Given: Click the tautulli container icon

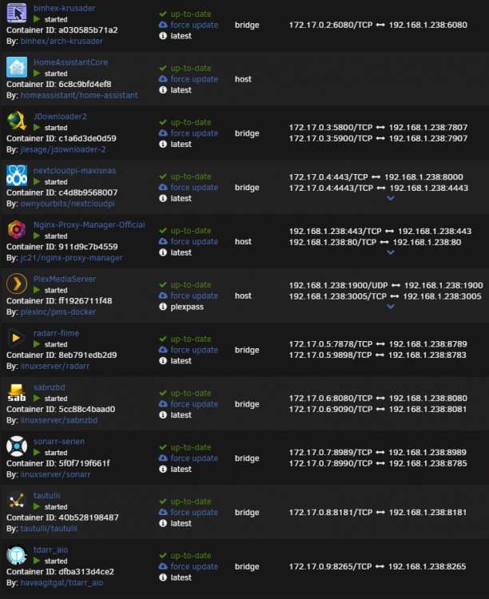Looking at the screenshot, I should pos(17,502).
